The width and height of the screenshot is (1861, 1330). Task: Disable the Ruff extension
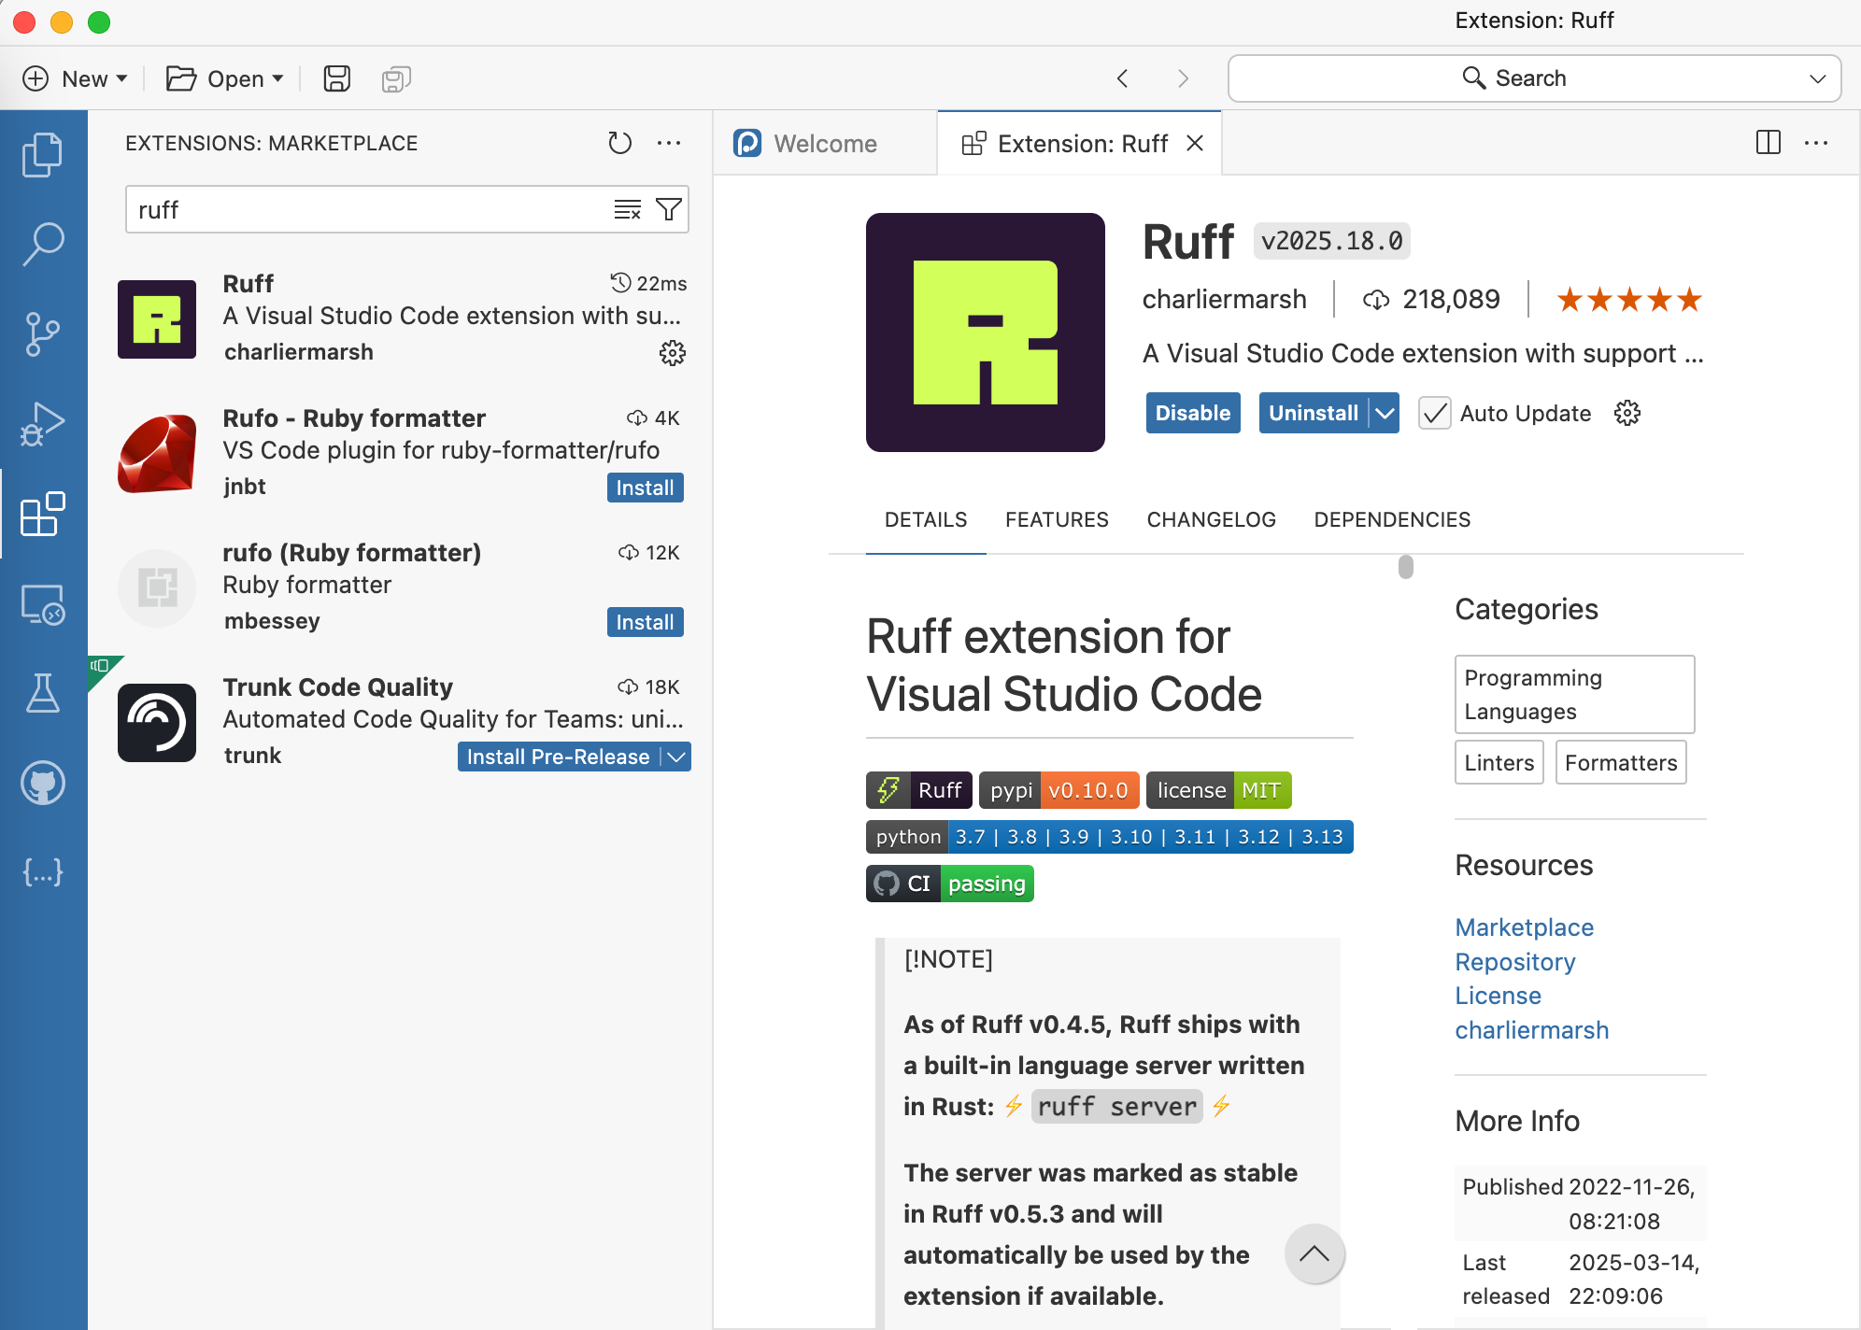1192,413
